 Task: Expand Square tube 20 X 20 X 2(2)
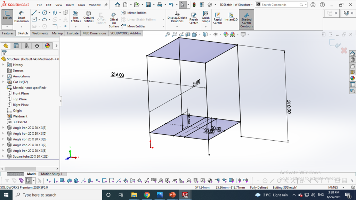pyautogui.click(x=3, y=156)
